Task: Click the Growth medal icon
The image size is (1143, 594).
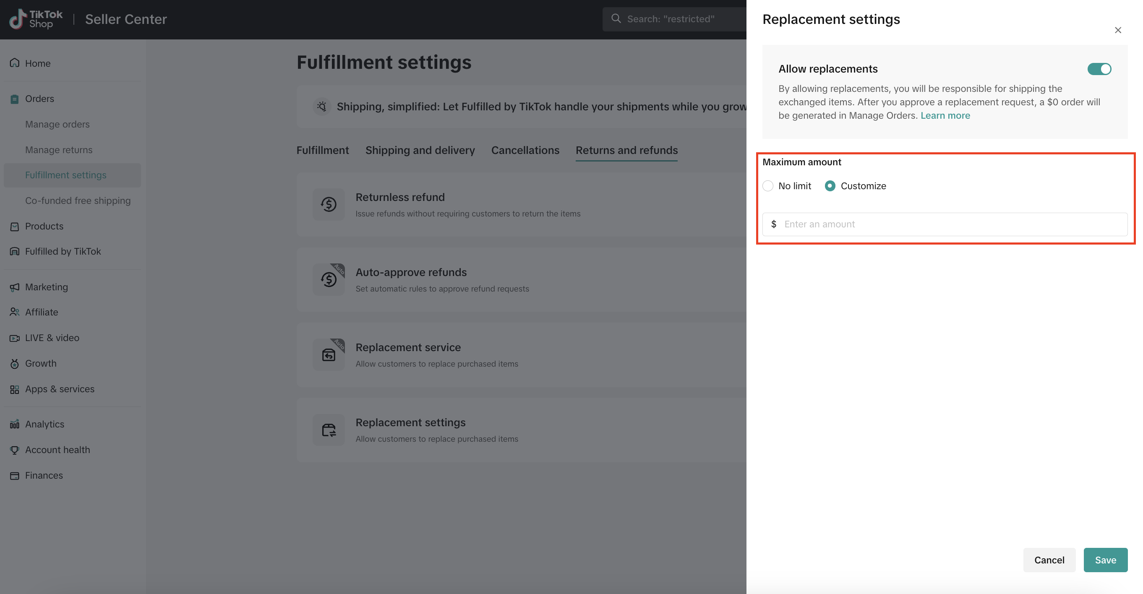Action: click(x=15, y=364)
